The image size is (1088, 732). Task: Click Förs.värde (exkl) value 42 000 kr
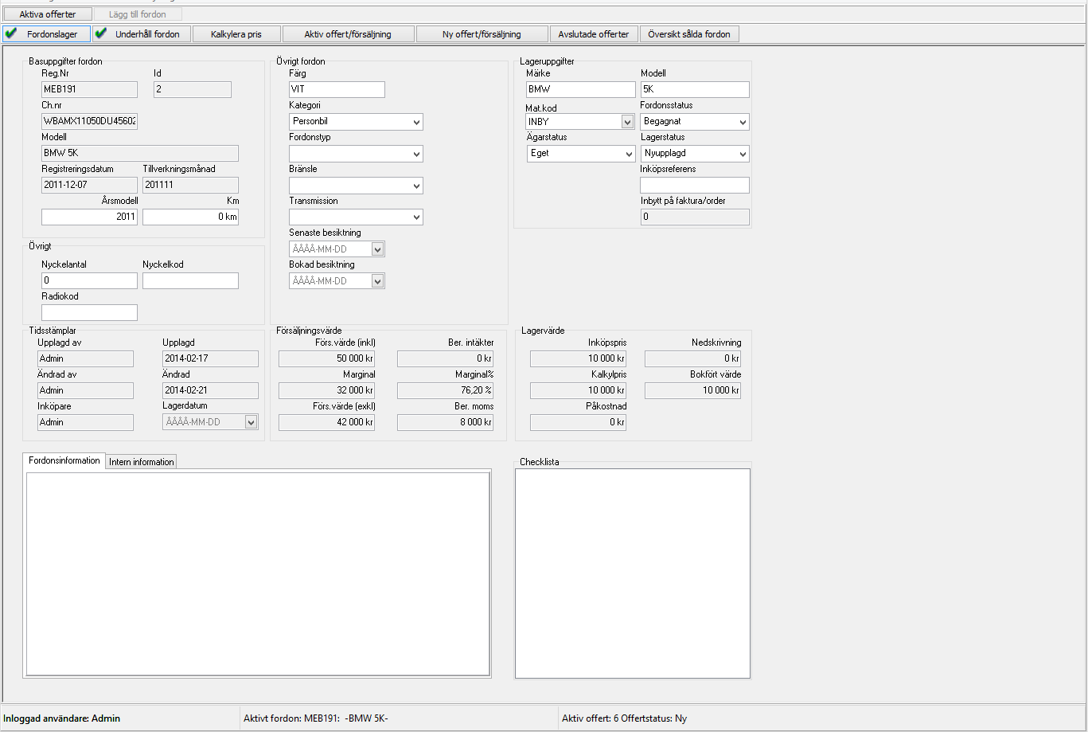click(x=326, y=422)
